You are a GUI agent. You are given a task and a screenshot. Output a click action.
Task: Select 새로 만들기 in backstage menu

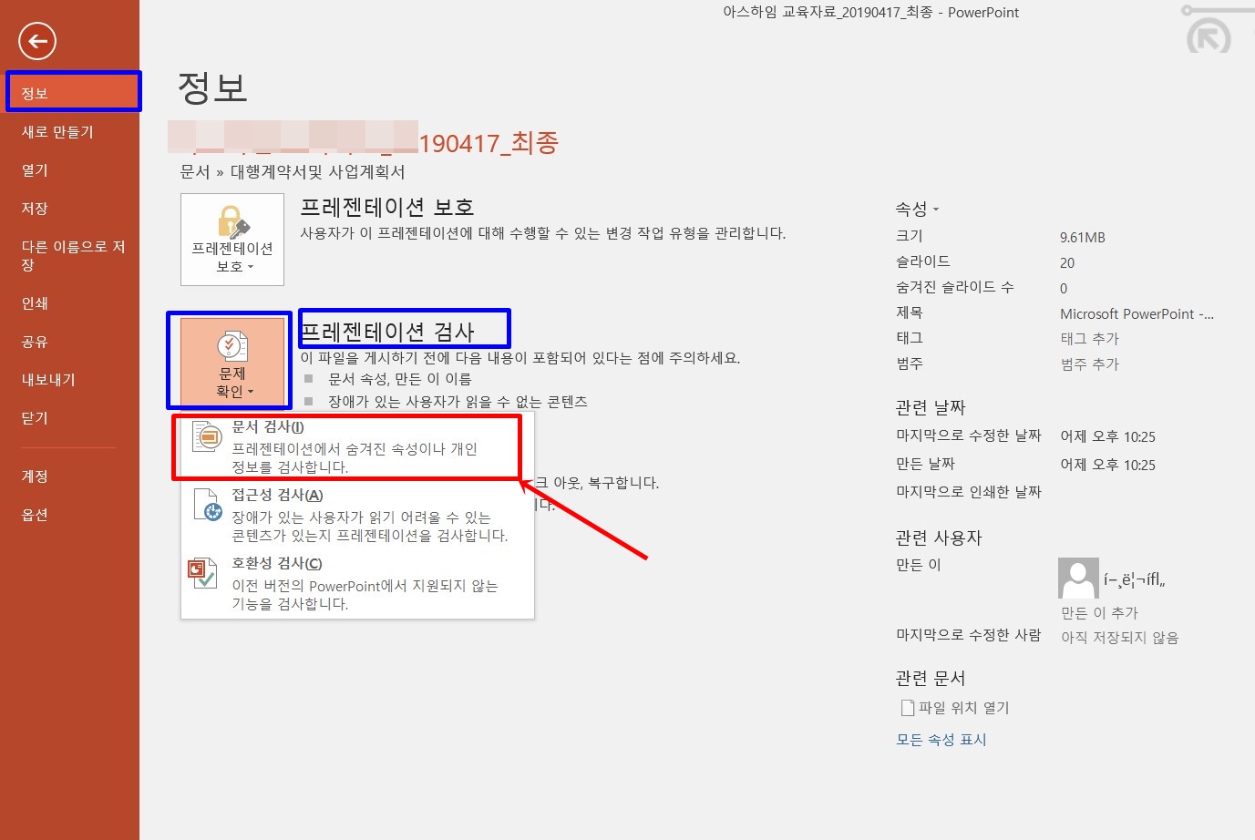click(69, 132)
